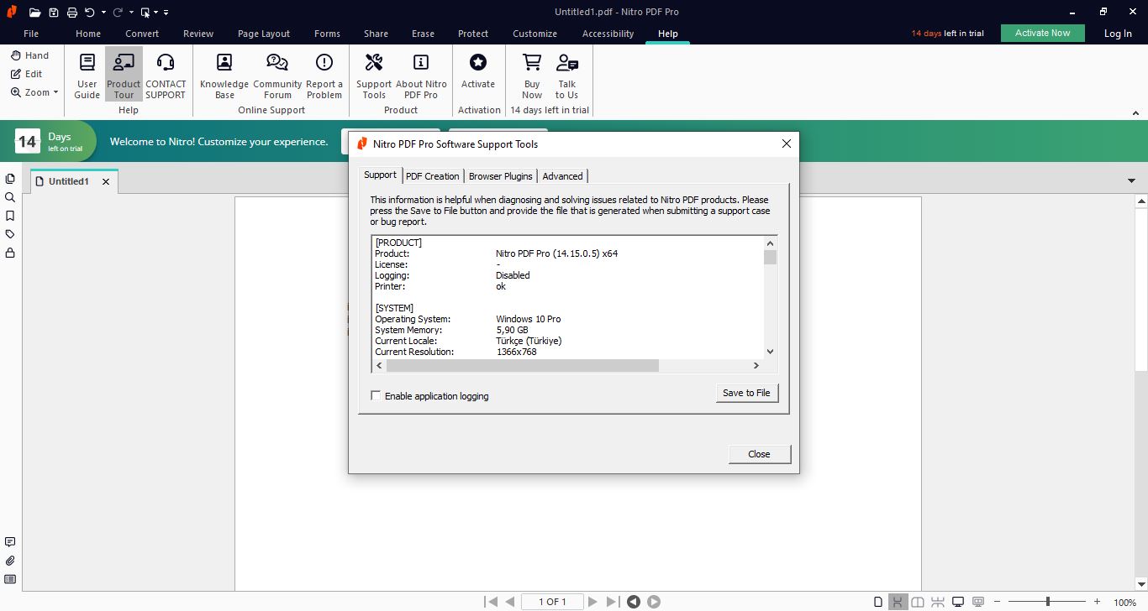Image resolution: width=1148 pixels, height=611 pixels.
Task: Open the Security lock panel in sidebar
Action: [10, 253]
